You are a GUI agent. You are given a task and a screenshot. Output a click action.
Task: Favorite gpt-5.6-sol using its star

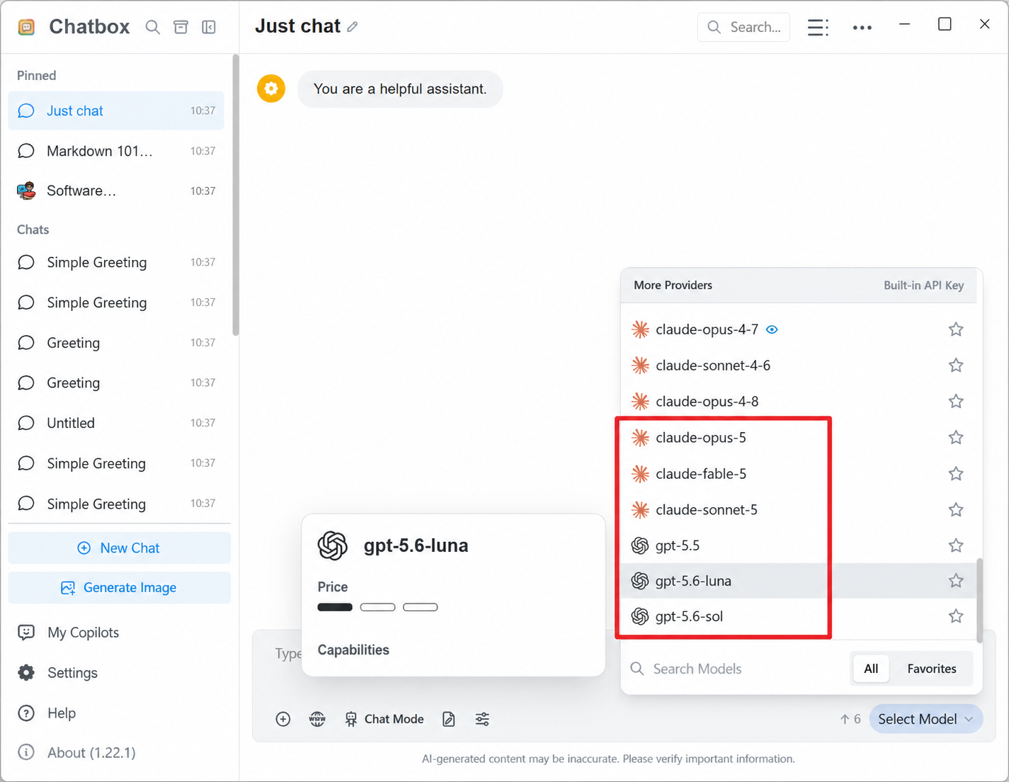[x=956, y=616]
